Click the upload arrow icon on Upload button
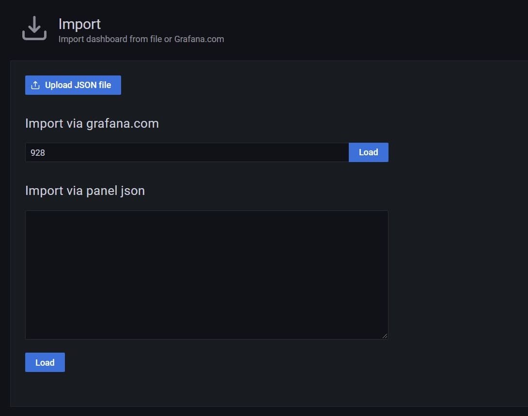Viewport: 528px width, 416px height. click(x=35, y=85)
